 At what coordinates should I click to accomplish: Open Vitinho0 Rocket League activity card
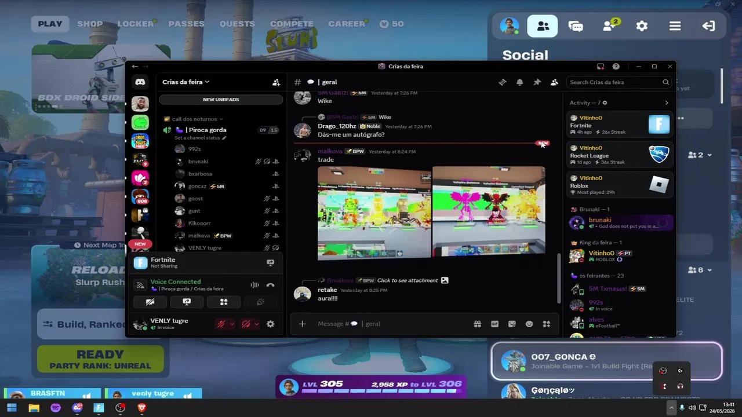(620, 155)
